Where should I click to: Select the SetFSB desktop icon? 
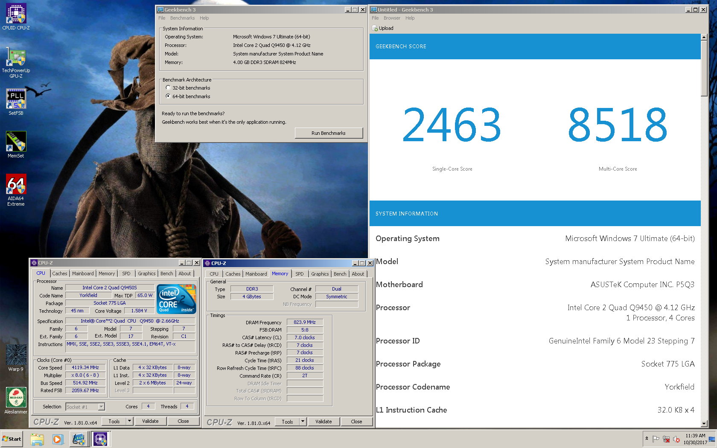pyautogui.click(x=16, y=102)
